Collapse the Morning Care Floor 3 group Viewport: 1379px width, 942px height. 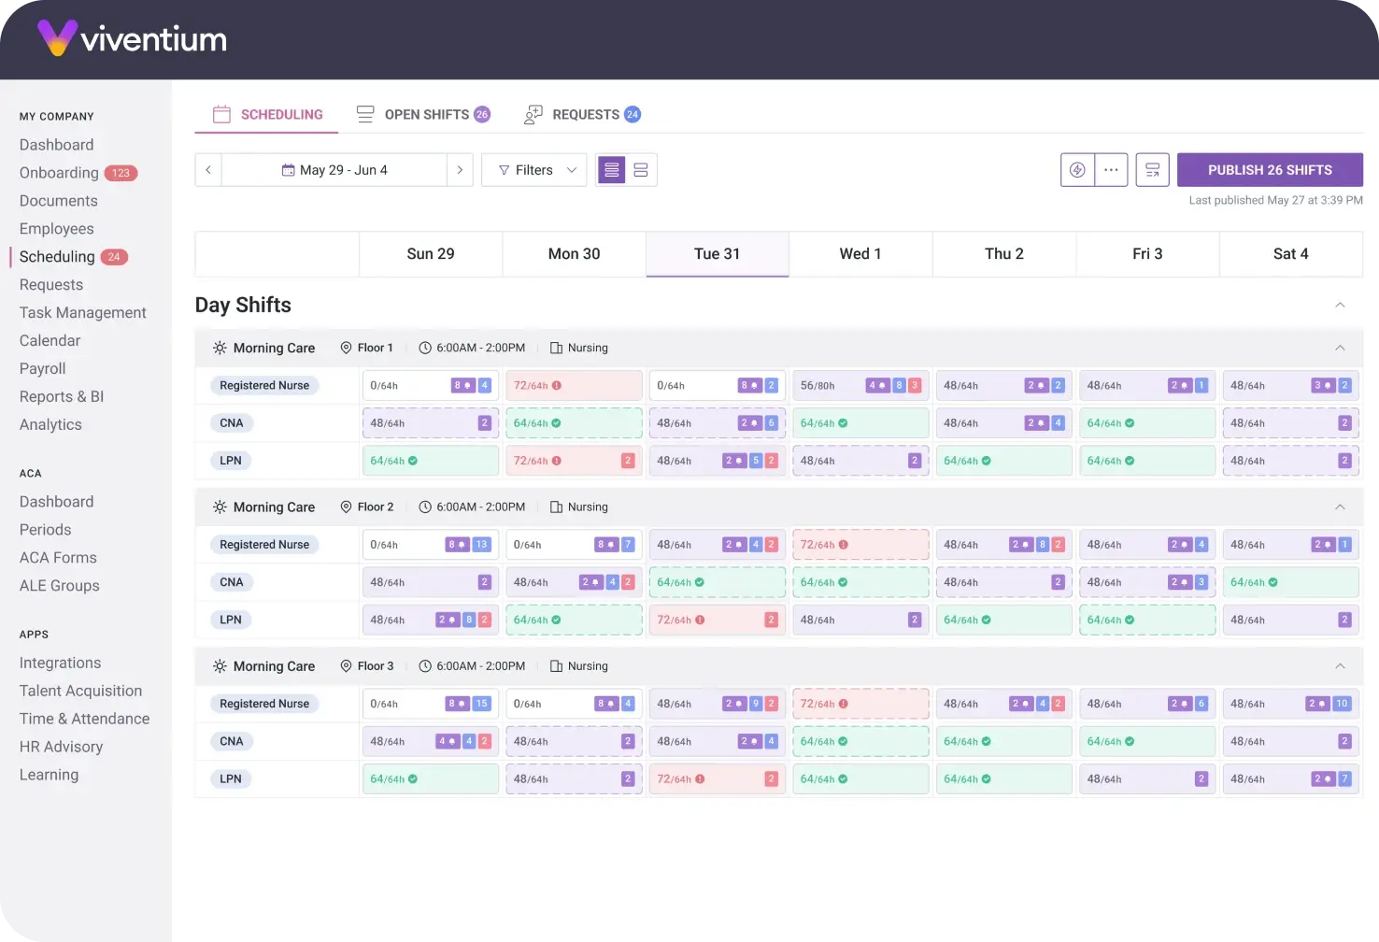tap(1340, 666)
